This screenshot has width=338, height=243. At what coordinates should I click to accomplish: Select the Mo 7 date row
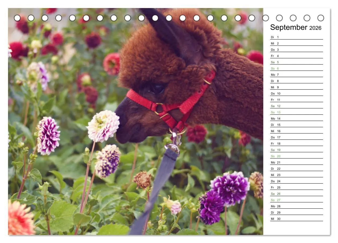(296, 75)
